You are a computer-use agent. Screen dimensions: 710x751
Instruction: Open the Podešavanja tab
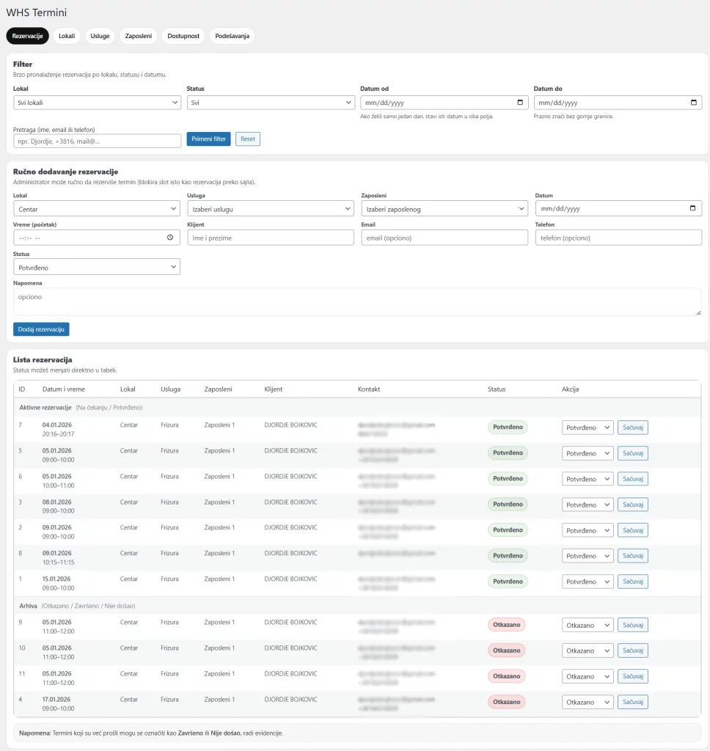click(x=232, y=36)
